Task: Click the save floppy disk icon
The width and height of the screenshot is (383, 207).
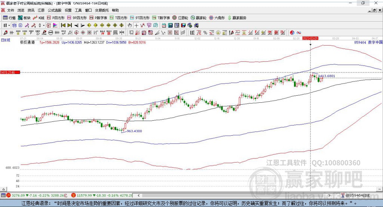Action: click(x=183, y=25)
